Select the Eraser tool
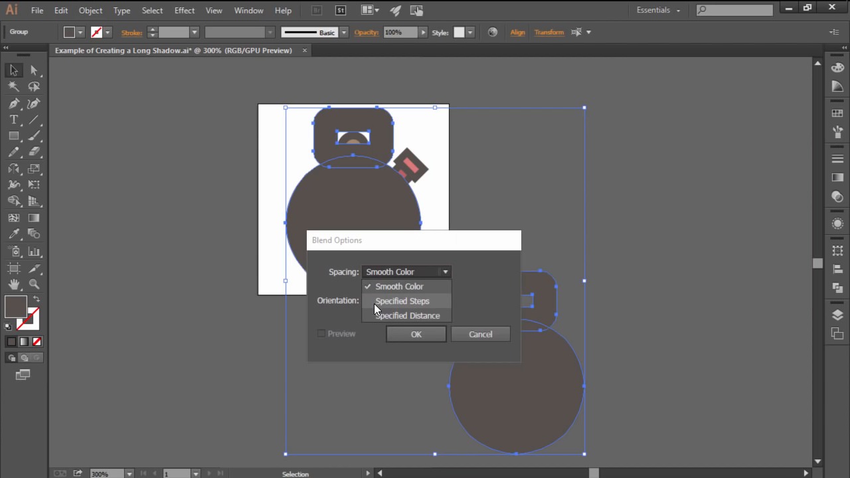The width and height of the screenshot is (850, 478). click(x=34, y=152)
